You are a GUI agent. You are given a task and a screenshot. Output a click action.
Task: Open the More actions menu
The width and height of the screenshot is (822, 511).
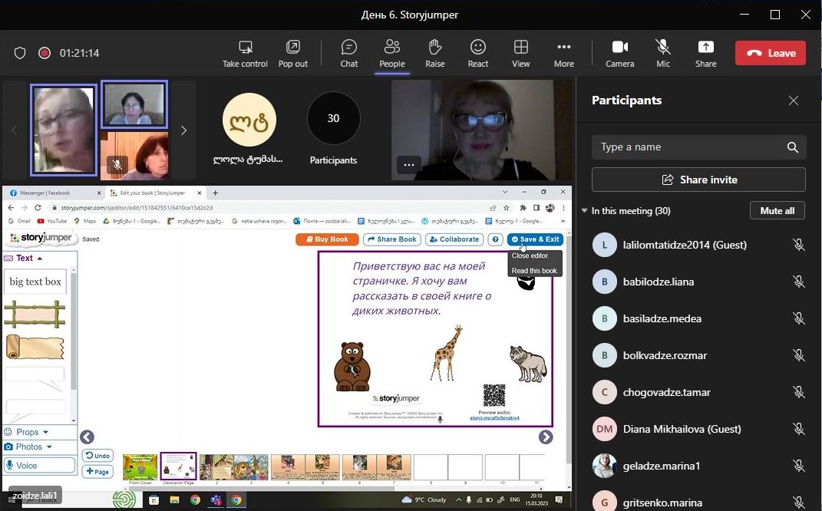coord(563,54)
